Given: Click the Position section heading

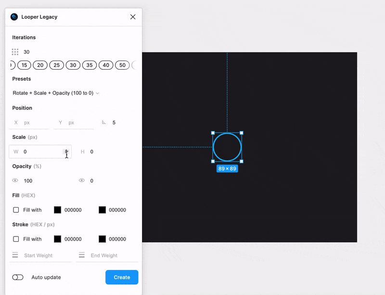Looking at the screenshot, I should click(22, 108).
